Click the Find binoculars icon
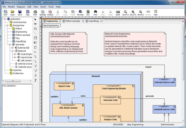 coord(95,13)
